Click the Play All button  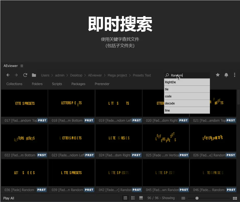(9, 198)
